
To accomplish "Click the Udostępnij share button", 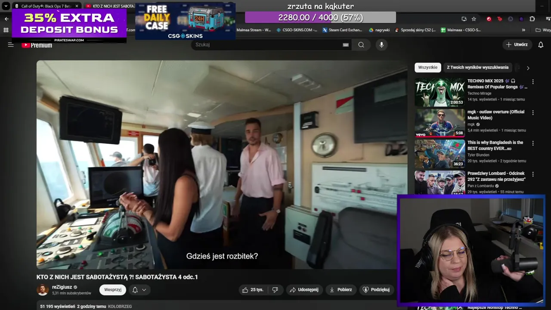I will pyautogui.click(x=304, y=290).
